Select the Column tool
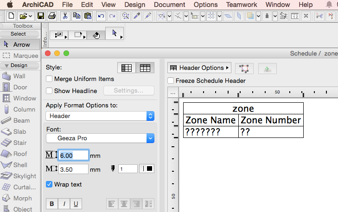Image resolution: width=338 pixels, height=212 pixels. click(20, 109)
